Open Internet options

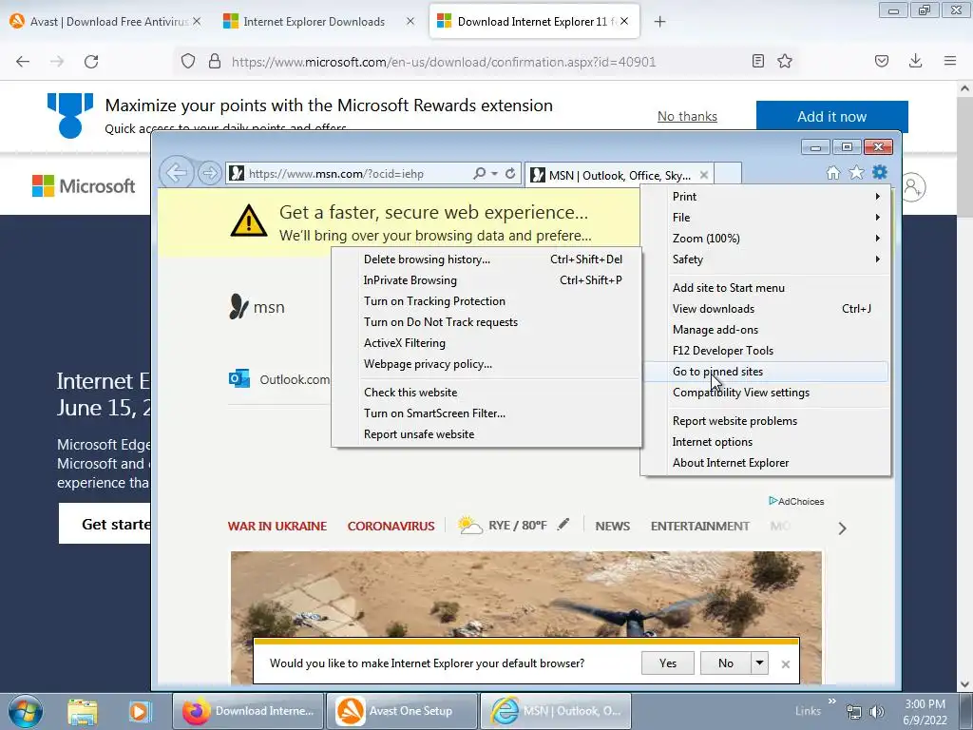[x=766, y=442]
